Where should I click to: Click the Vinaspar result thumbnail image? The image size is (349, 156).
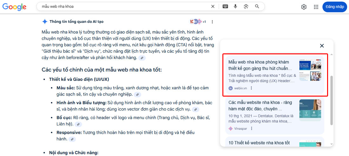point(310,110)
